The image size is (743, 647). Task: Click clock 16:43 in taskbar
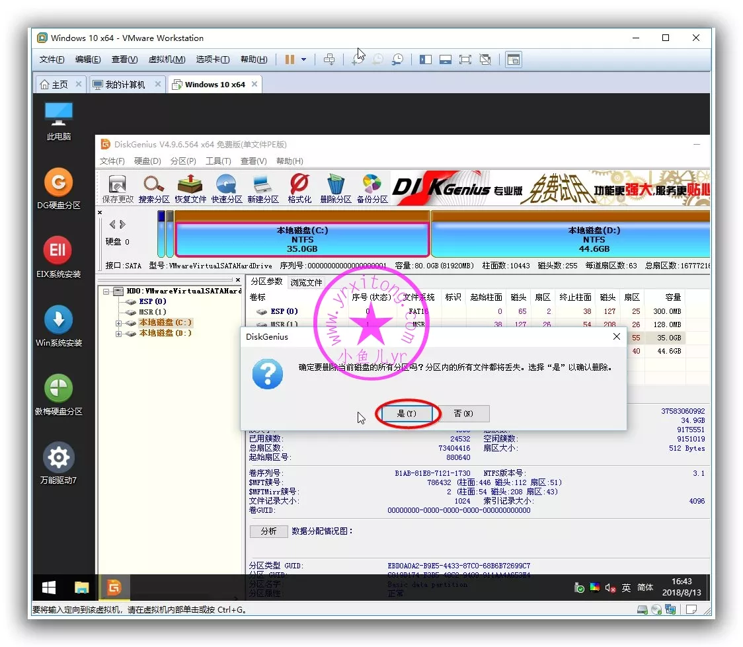pyautogui.click(x=682, y=581)
